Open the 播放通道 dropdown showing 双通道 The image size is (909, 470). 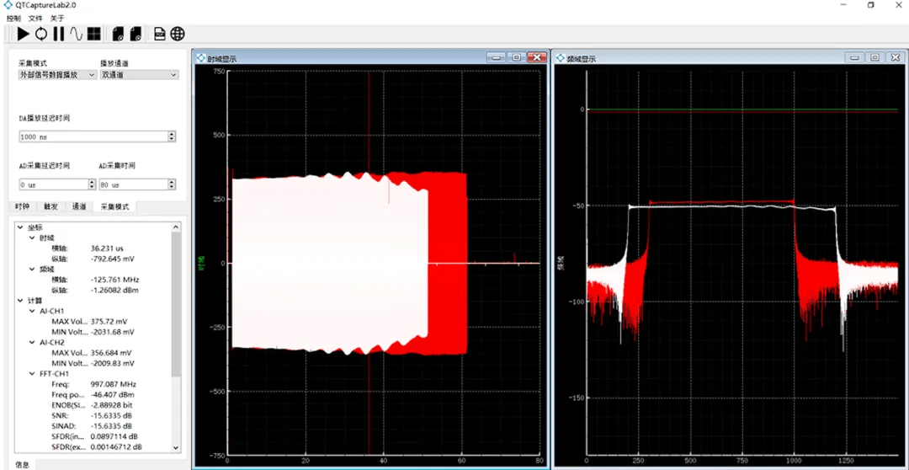(x=139, y=75)
